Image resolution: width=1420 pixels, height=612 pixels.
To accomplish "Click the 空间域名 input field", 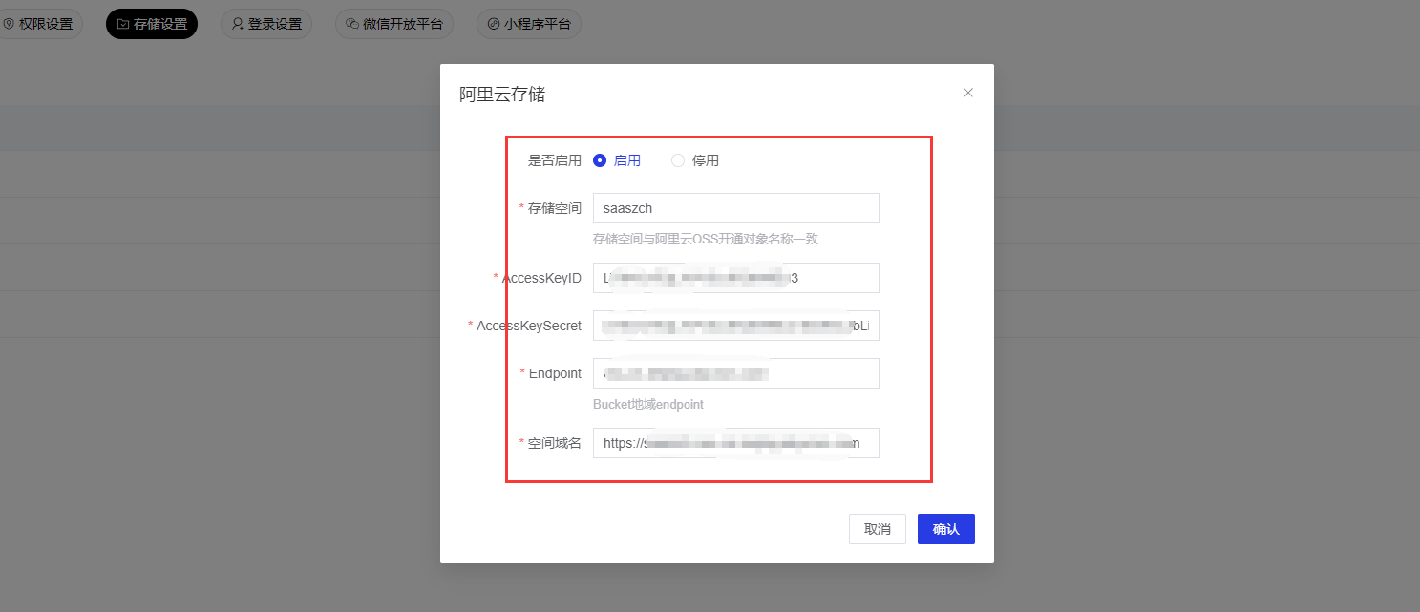I will pyautogui.click(x=735, y=443).
